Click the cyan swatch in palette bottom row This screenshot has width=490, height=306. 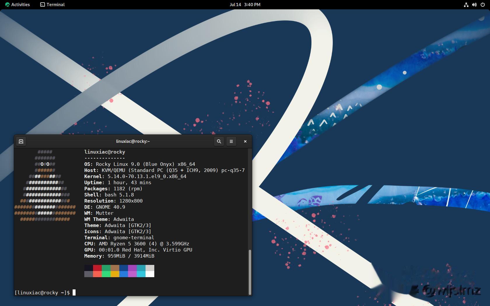(x=141, y=274)
